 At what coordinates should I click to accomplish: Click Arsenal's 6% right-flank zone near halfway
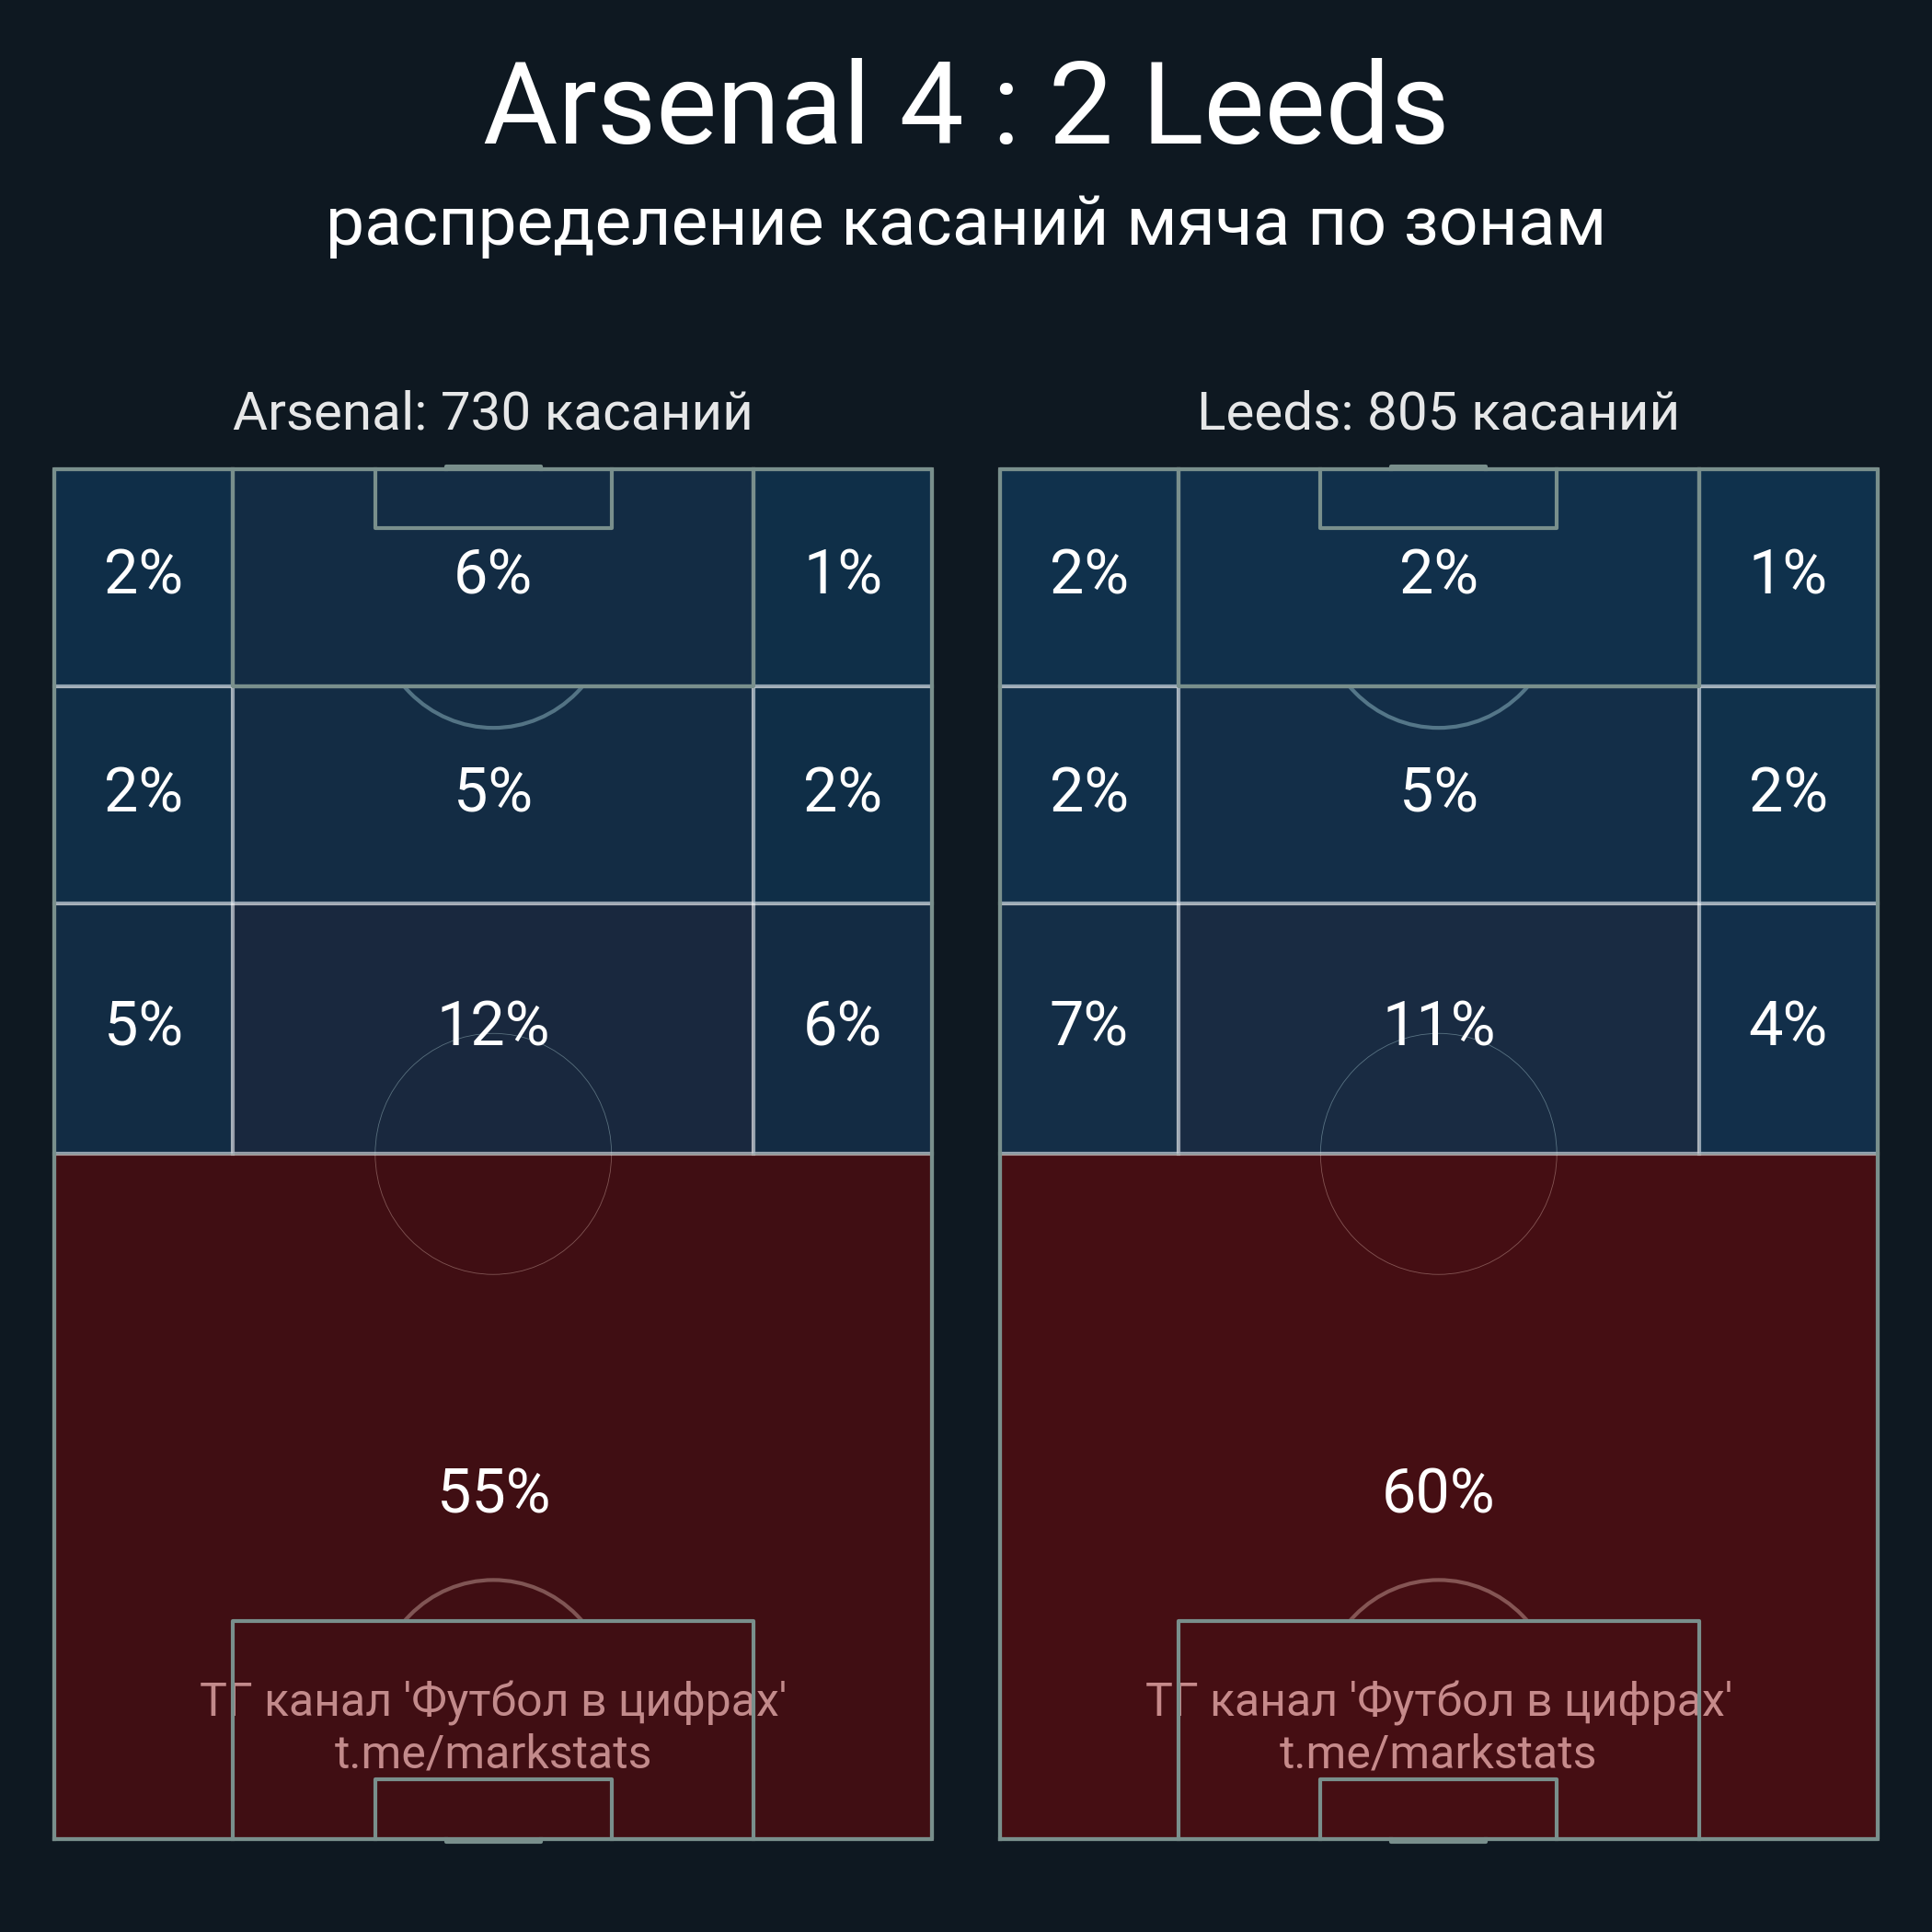[842, 1024]
